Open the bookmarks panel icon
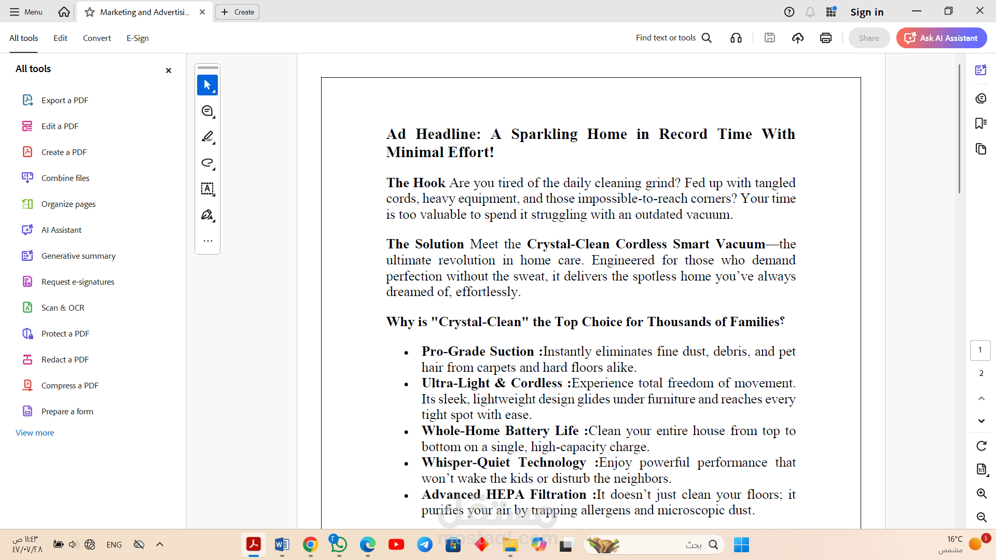 (980, 123)
